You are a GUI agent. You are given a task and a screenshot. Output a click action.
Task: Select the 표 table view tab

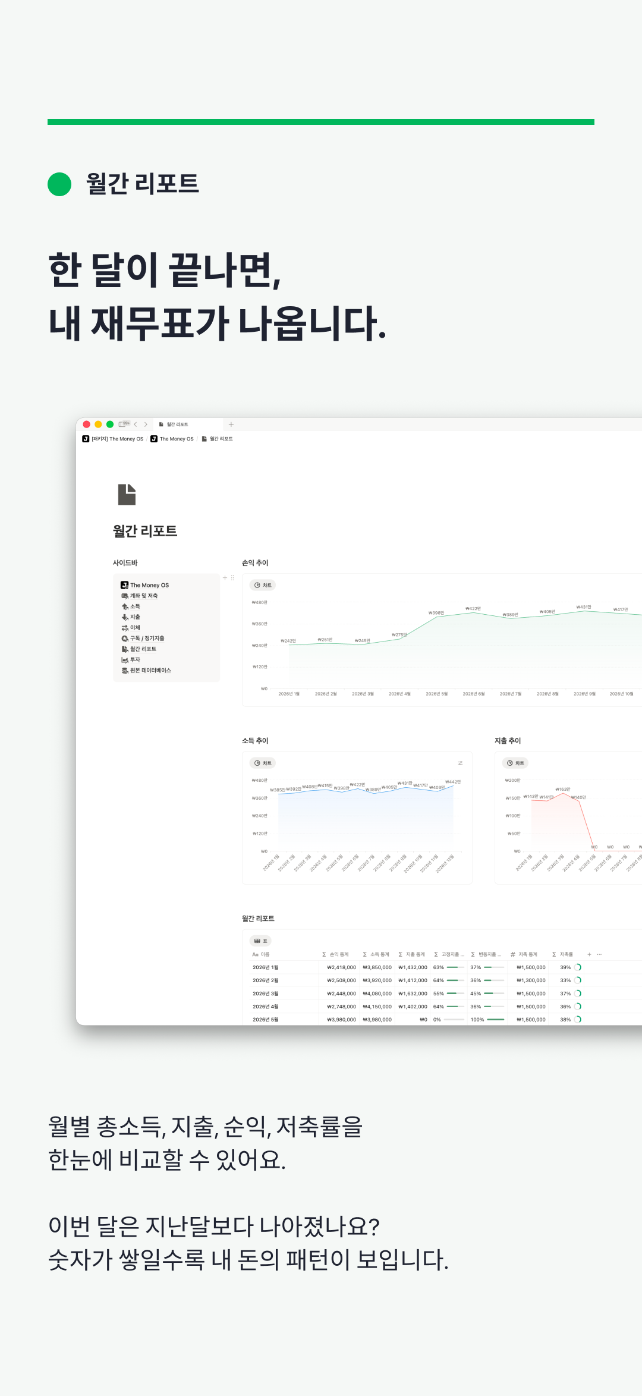click(x=260, y=941)
